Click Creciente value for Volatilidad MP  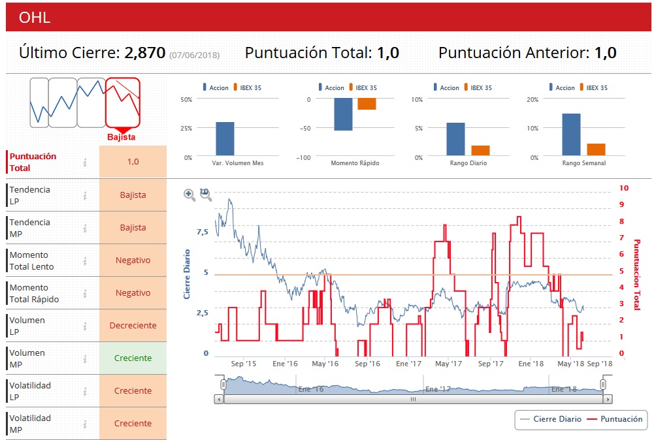[133, 423]
